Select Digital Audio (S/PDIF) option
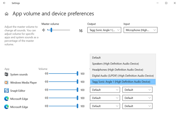This screenshot has width=179, height=115. (x=123, y=76)
